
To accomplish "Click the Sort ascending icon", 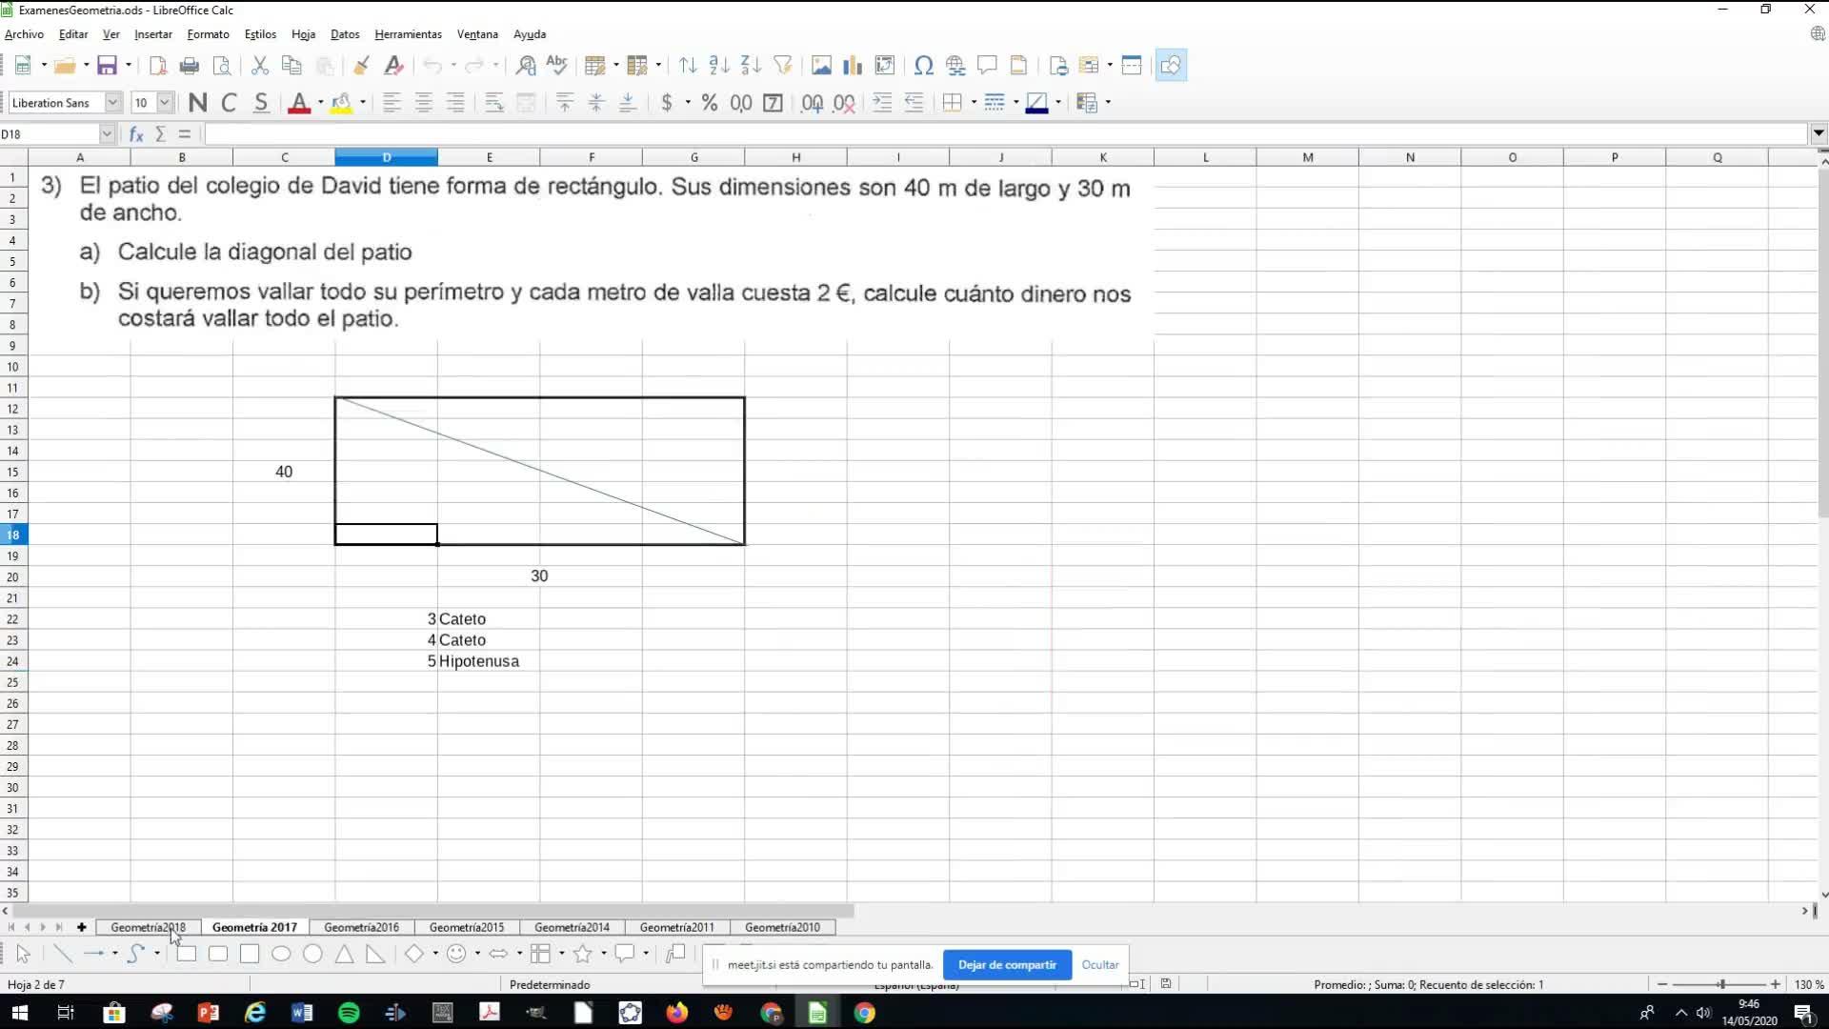I will [719, 66].
